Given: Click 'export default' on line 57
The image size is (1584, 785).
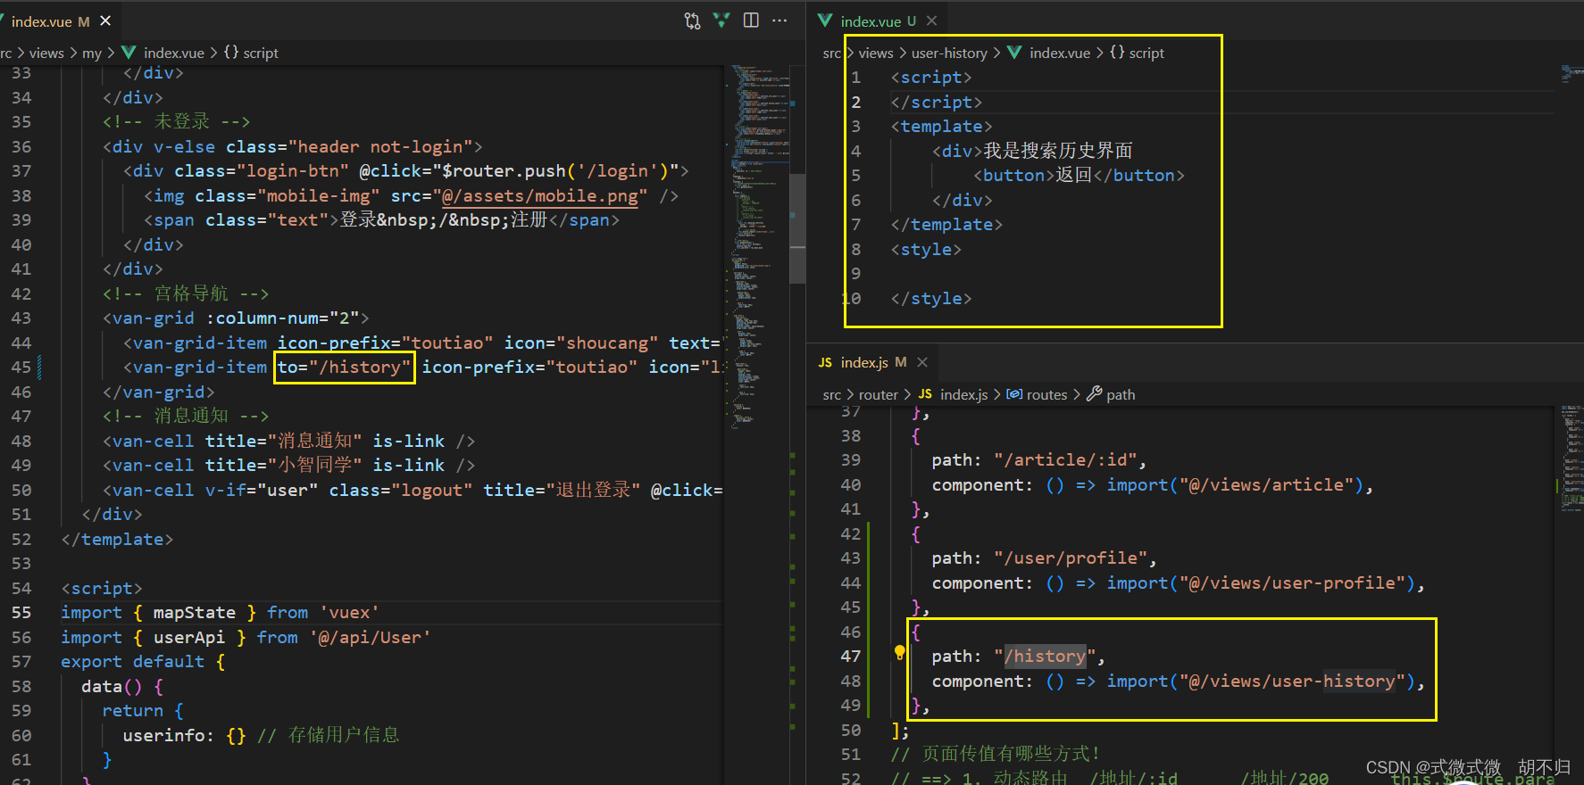Looking at the screenshot, I should pos(132,661).
